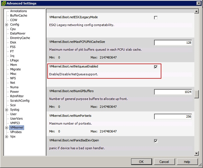
Task: Open the Scsi settings category
Action: point(13,105)
